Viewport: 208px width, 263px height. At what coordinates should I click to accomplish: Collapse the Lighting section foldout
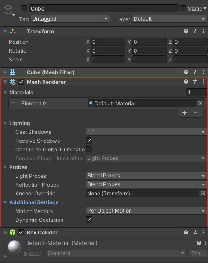click(x=5, y=123)
